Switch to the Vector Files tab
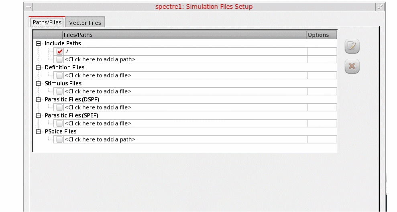 85,23
